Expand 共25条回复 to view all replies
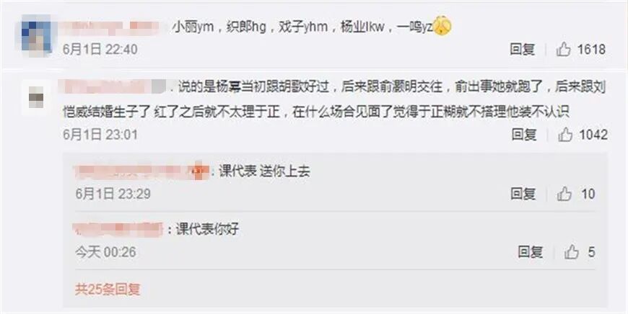The width and height of the screenshot is (628, 314). [x=108, y=289]
